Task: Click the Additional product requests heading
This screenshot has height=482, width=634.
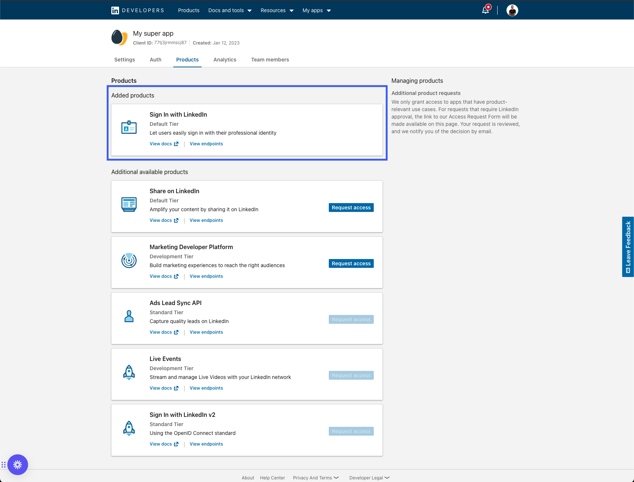Action: [426, 93]
